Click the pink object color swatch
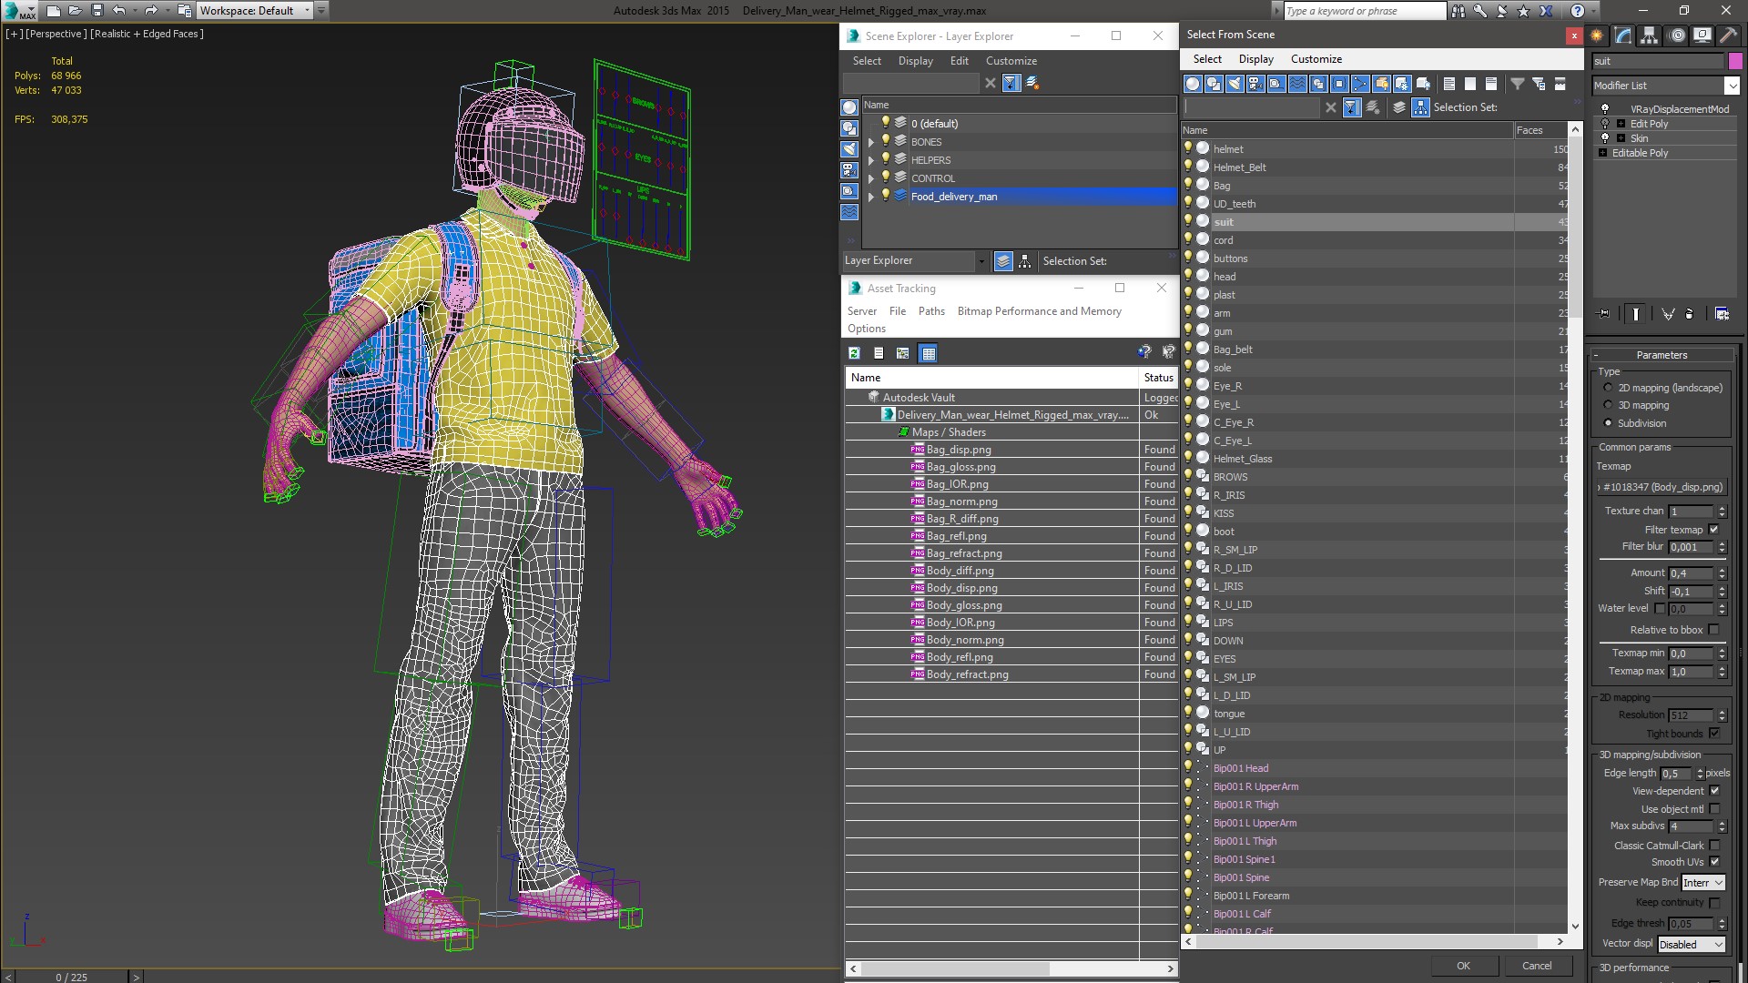The height and width of the screenshot is (983, 1748). coord(1735,61)
